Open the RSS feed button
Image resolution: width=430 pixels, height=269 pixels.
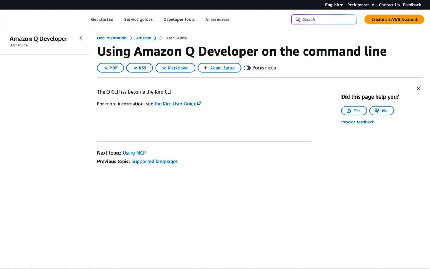click(140, 68)
